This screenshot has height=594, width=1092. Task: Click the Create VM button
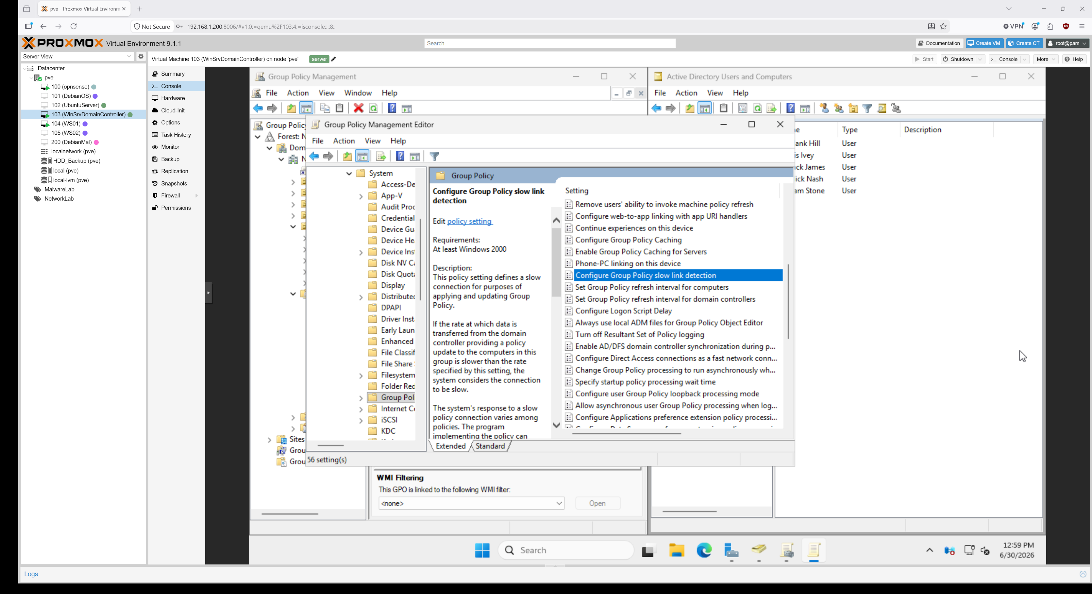[x=984, y=43]
